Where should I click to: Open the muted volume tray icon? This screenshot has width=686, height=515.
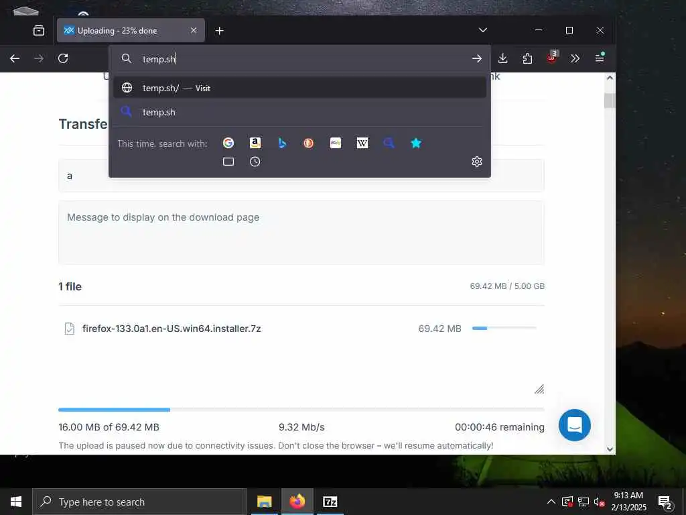[x=600, y=502]
